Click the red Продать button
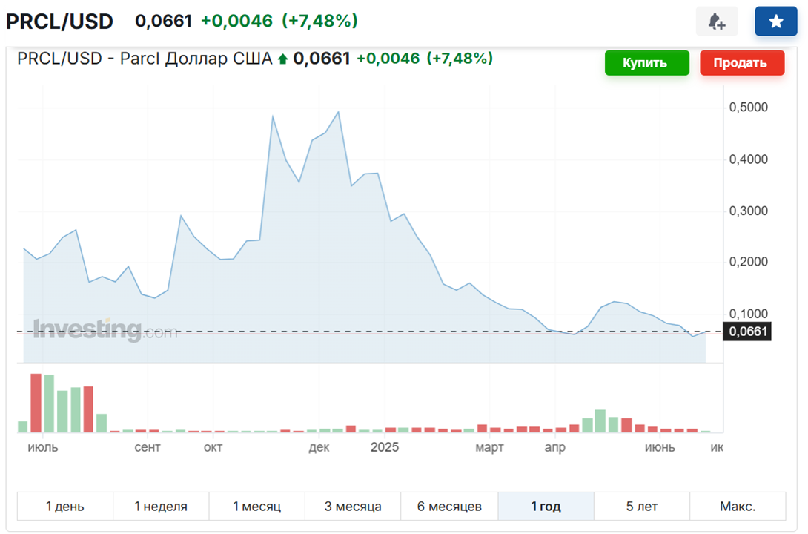The height and width of the screenshot is (534, 808). [742, 63]
